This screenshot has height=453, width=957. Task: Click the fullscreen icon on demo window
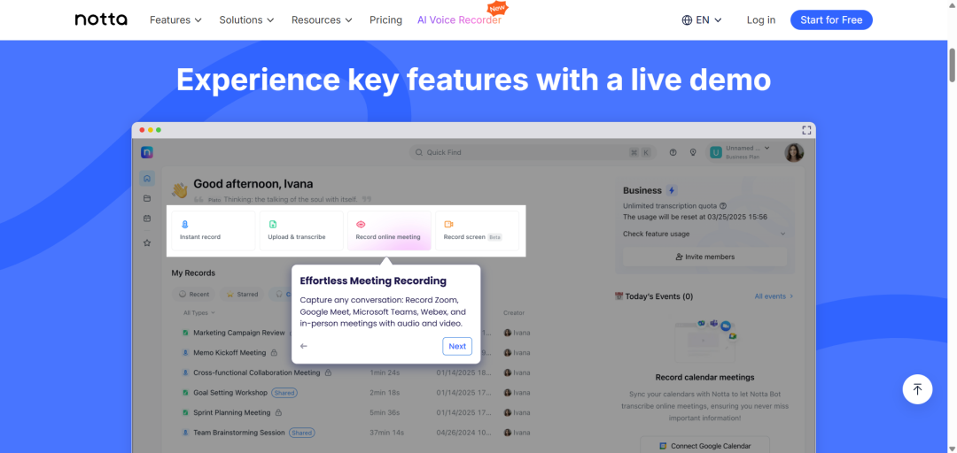coord(806,130)
